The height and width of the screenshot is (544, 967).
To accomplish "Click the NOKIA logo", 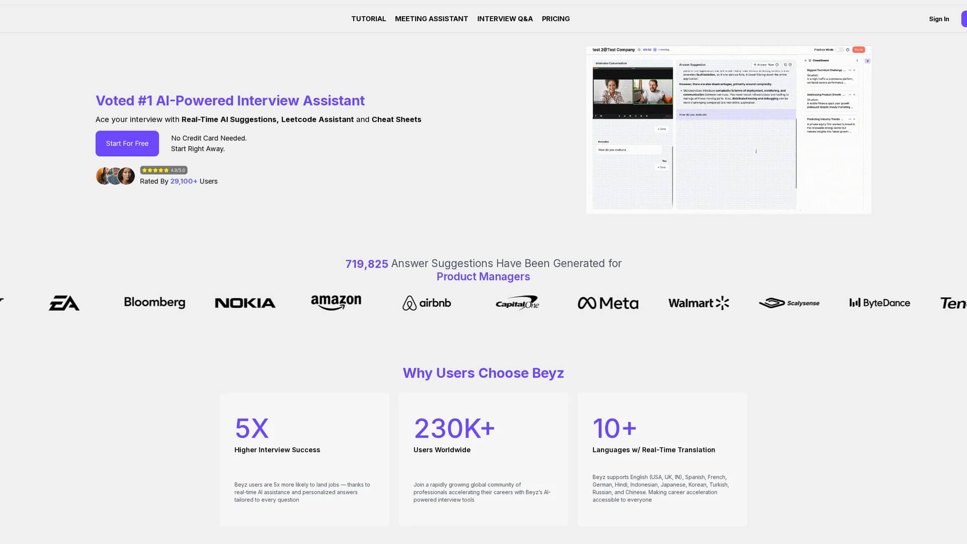I will point(245,303).
